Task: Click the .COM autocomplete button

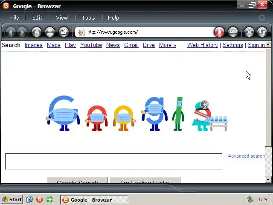Action: click(x=233, y=32)
